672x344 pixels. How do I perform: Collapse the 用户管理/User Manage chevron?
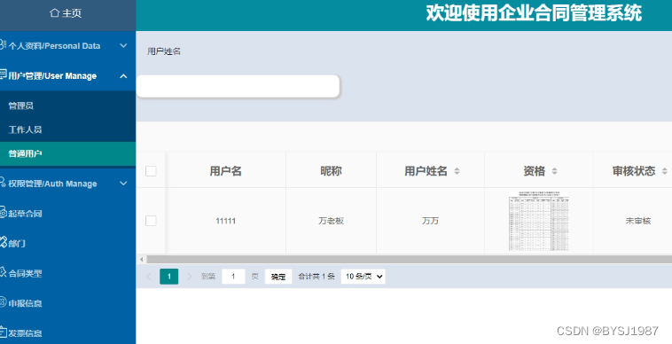pyautogui.click(x=123, y=76)
